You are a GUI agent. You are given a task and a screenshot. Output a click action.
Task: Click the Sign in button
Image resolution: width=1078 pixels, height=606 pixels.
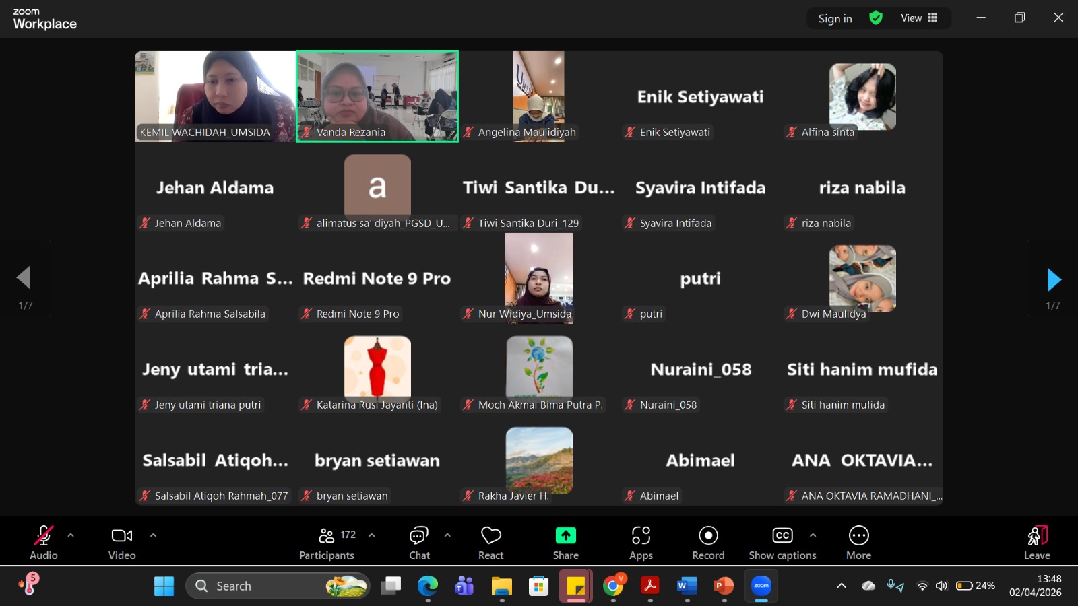(835, 19)
